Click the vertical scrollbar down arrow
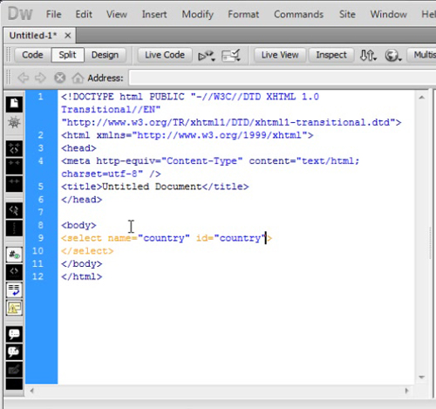 click(422, 377)
